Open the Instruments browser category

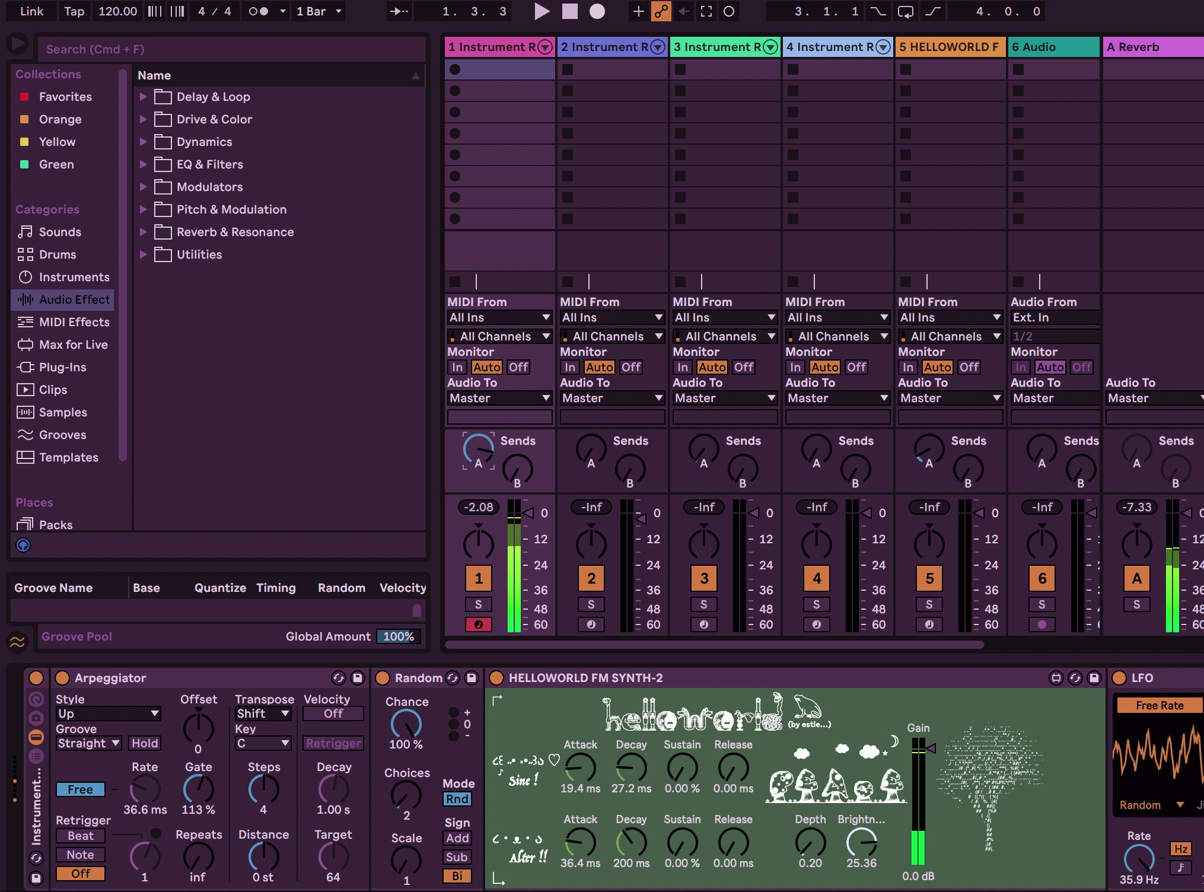click(x=74, y=277)
